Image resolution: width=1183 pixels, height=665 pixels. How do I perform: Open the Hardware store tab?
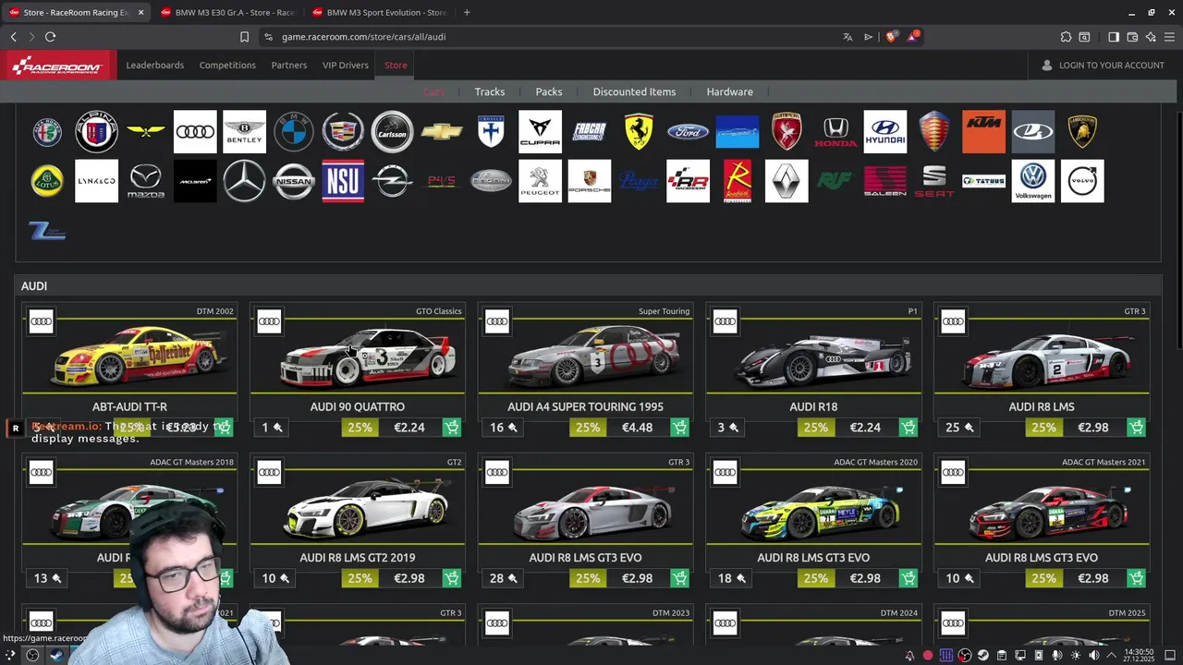point(730,91)
